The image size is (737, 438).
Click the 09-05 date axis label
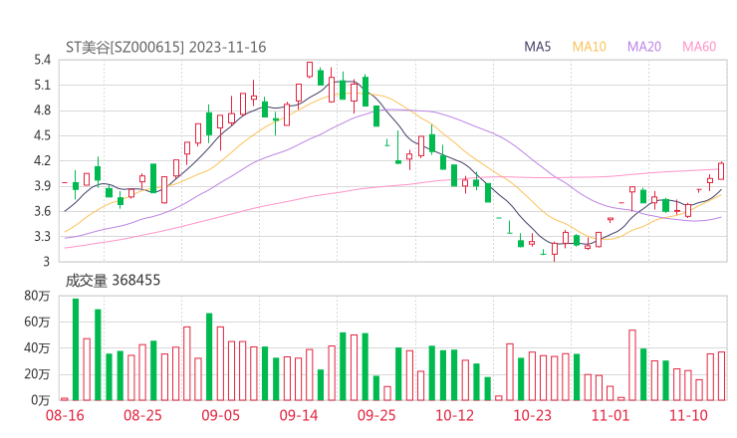[220, 415]
